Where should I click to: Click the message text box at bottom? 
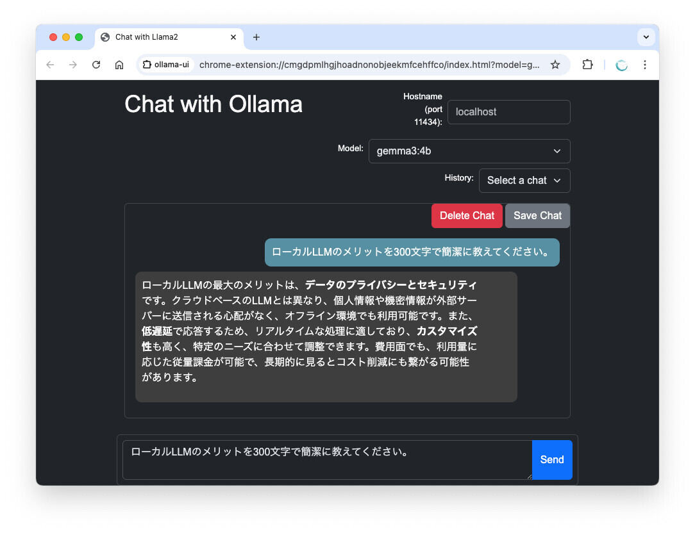327,460
